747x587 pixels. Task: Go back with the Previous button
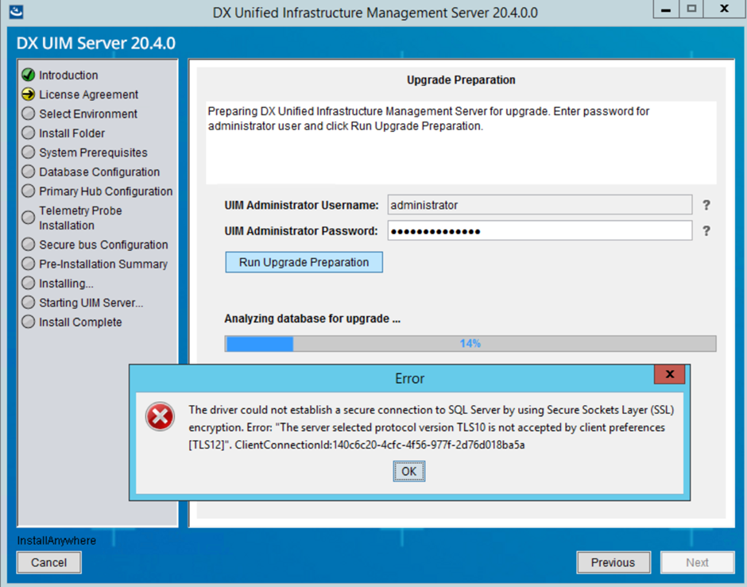pyautogui.click(x=613, y=562)
